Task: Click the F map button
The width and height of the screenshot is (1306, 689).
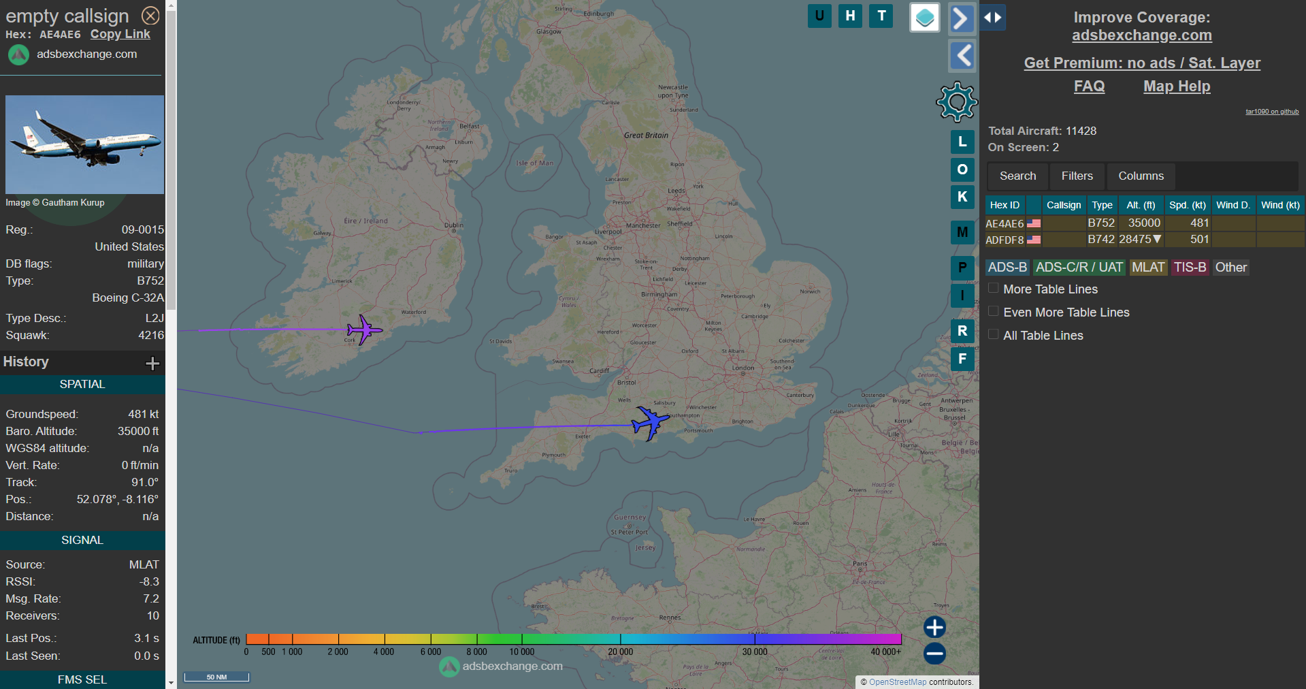Action: point(962,359)
